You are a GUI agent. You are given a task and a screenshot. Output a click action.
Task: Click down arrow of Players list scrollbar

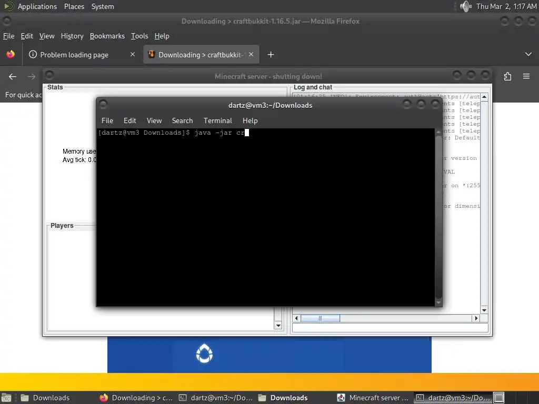[x=278, y=325]
